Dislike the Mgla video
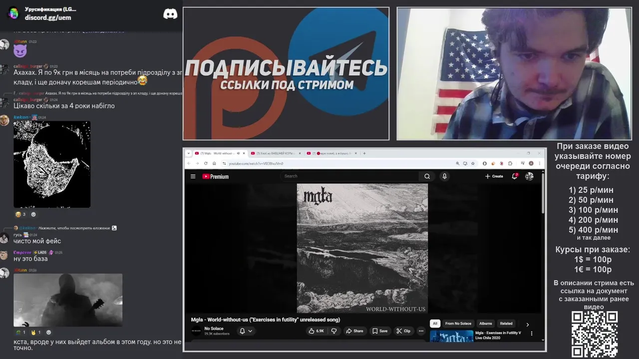639x359 pixels. [x=334, y=331]
